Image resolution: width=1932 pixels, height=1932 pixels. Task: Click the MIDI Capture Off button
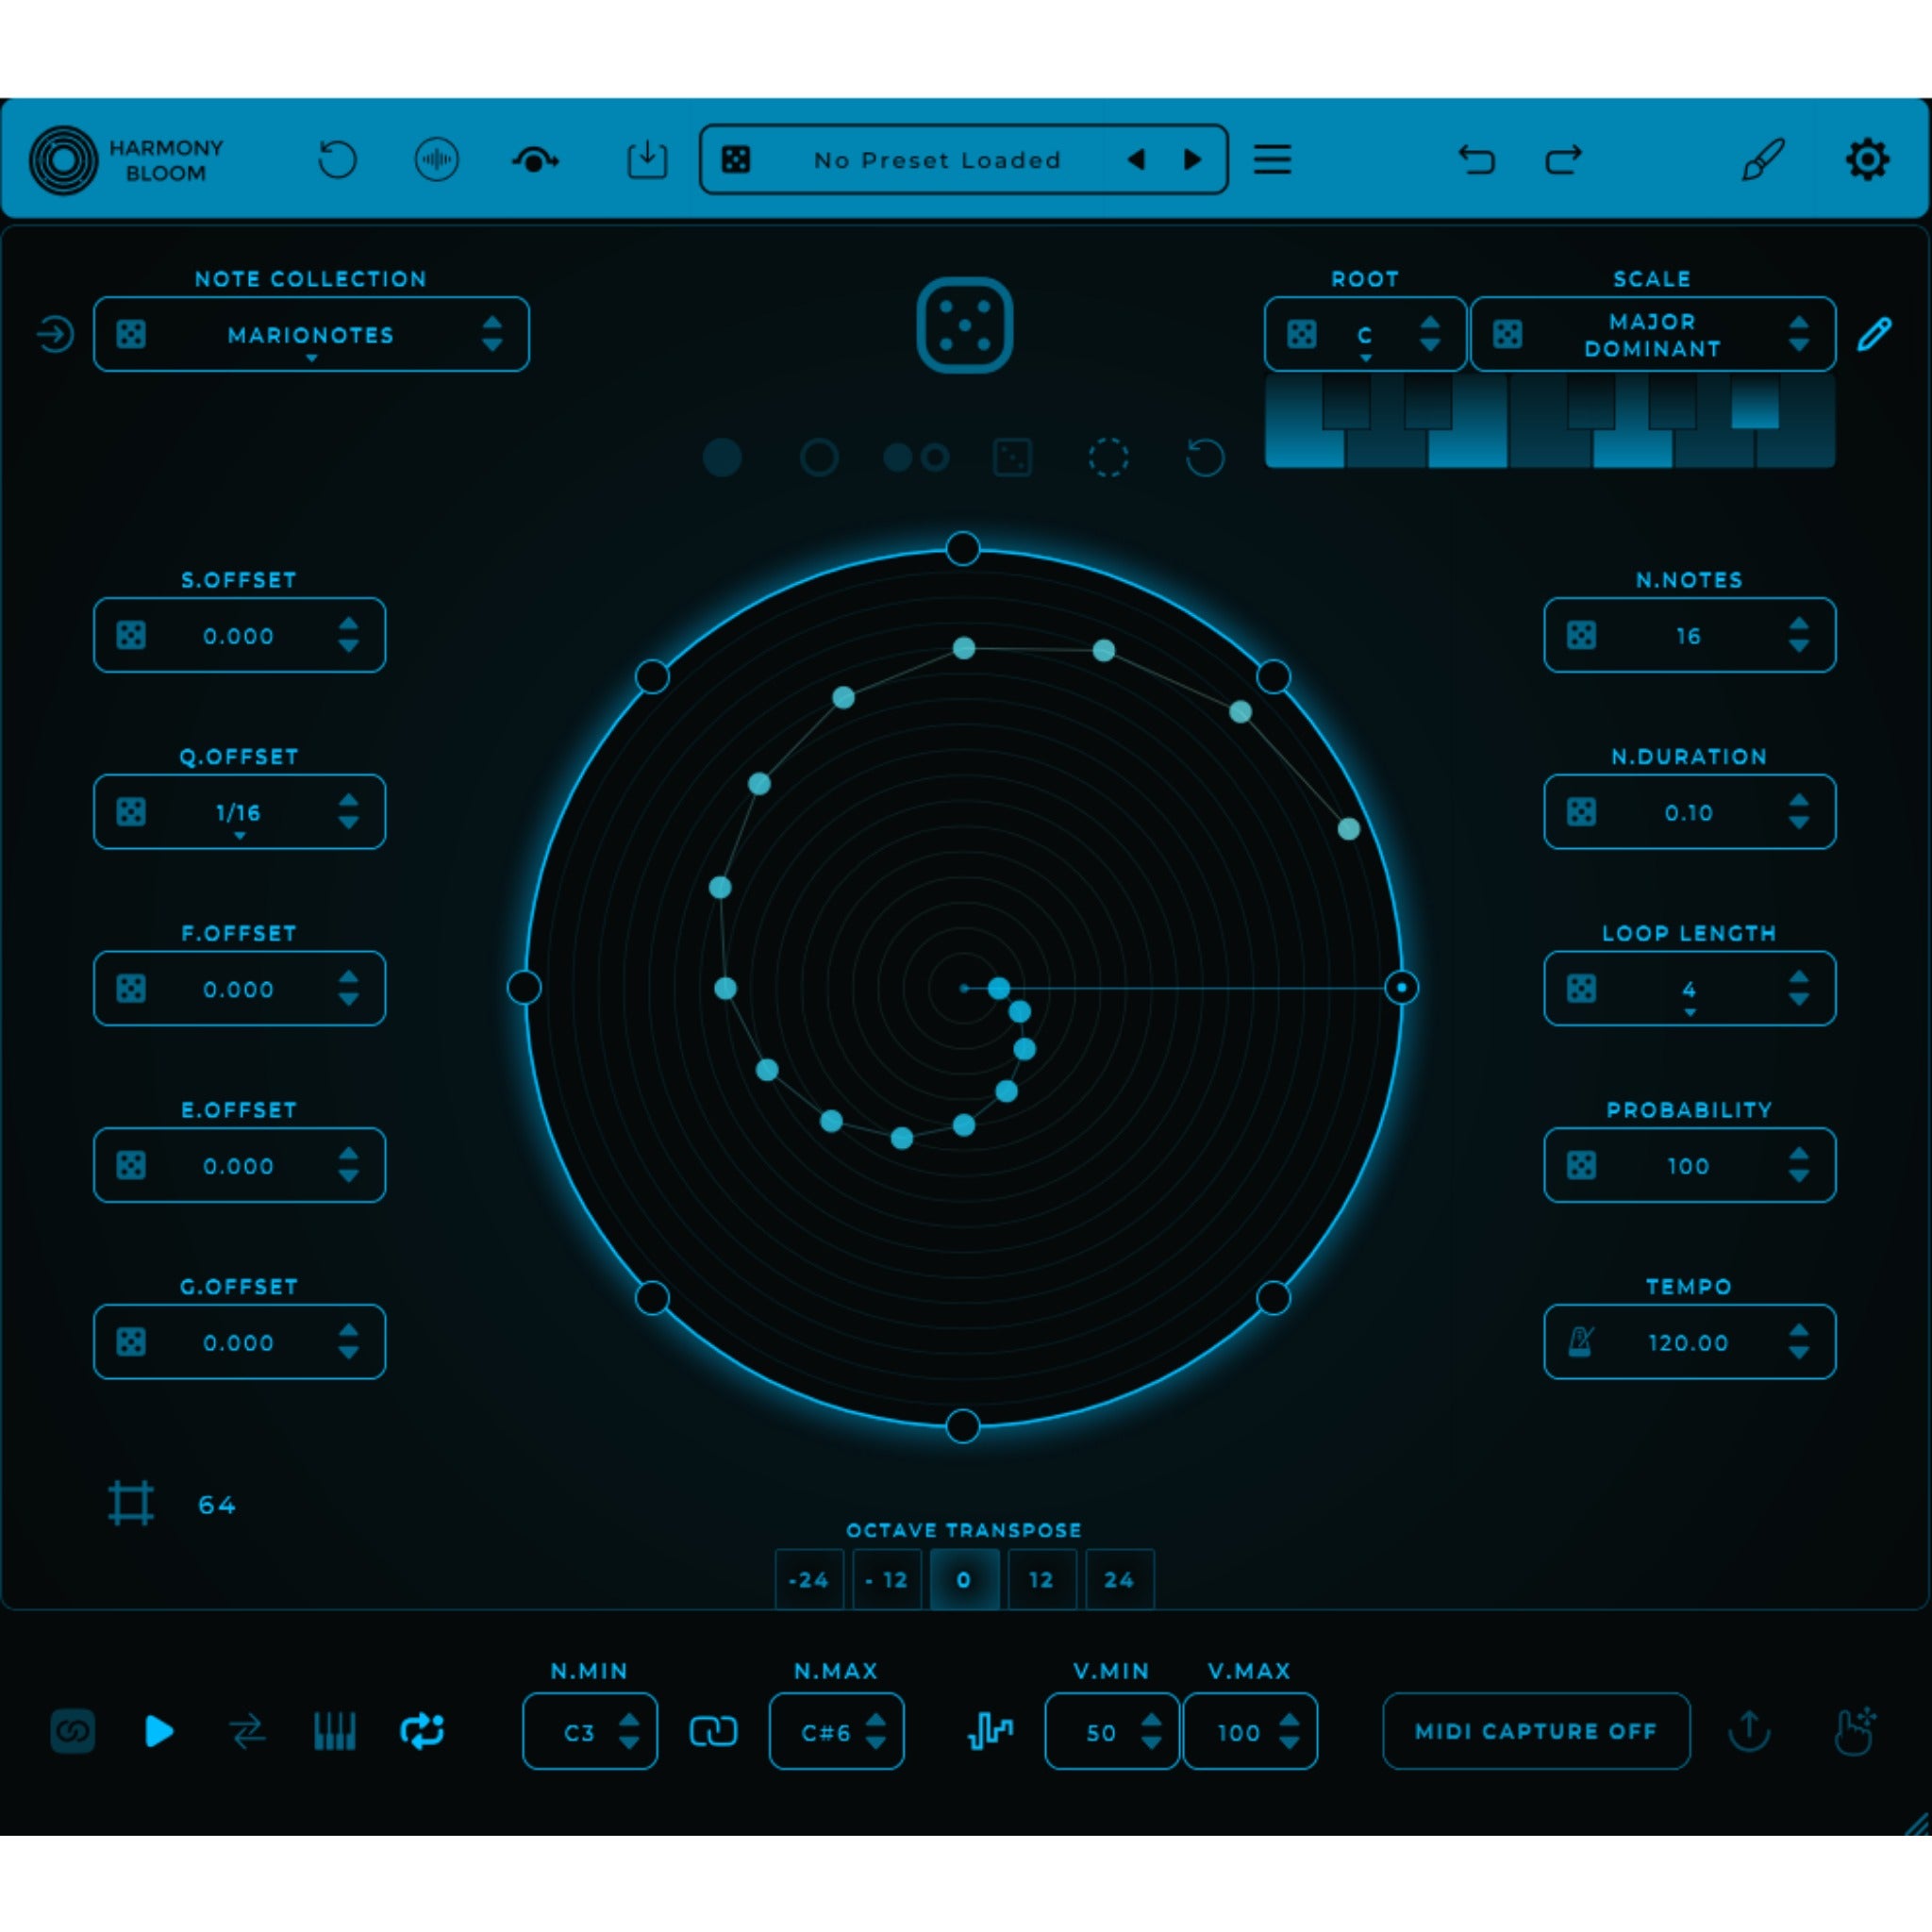coord(1536,1731)
